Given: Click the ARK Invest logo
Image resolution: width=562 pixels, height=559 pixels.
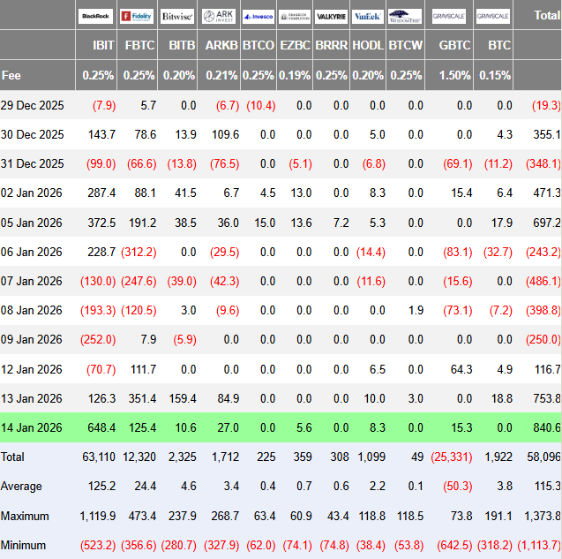Looking at the screenshot, I should tap(219, 16).
